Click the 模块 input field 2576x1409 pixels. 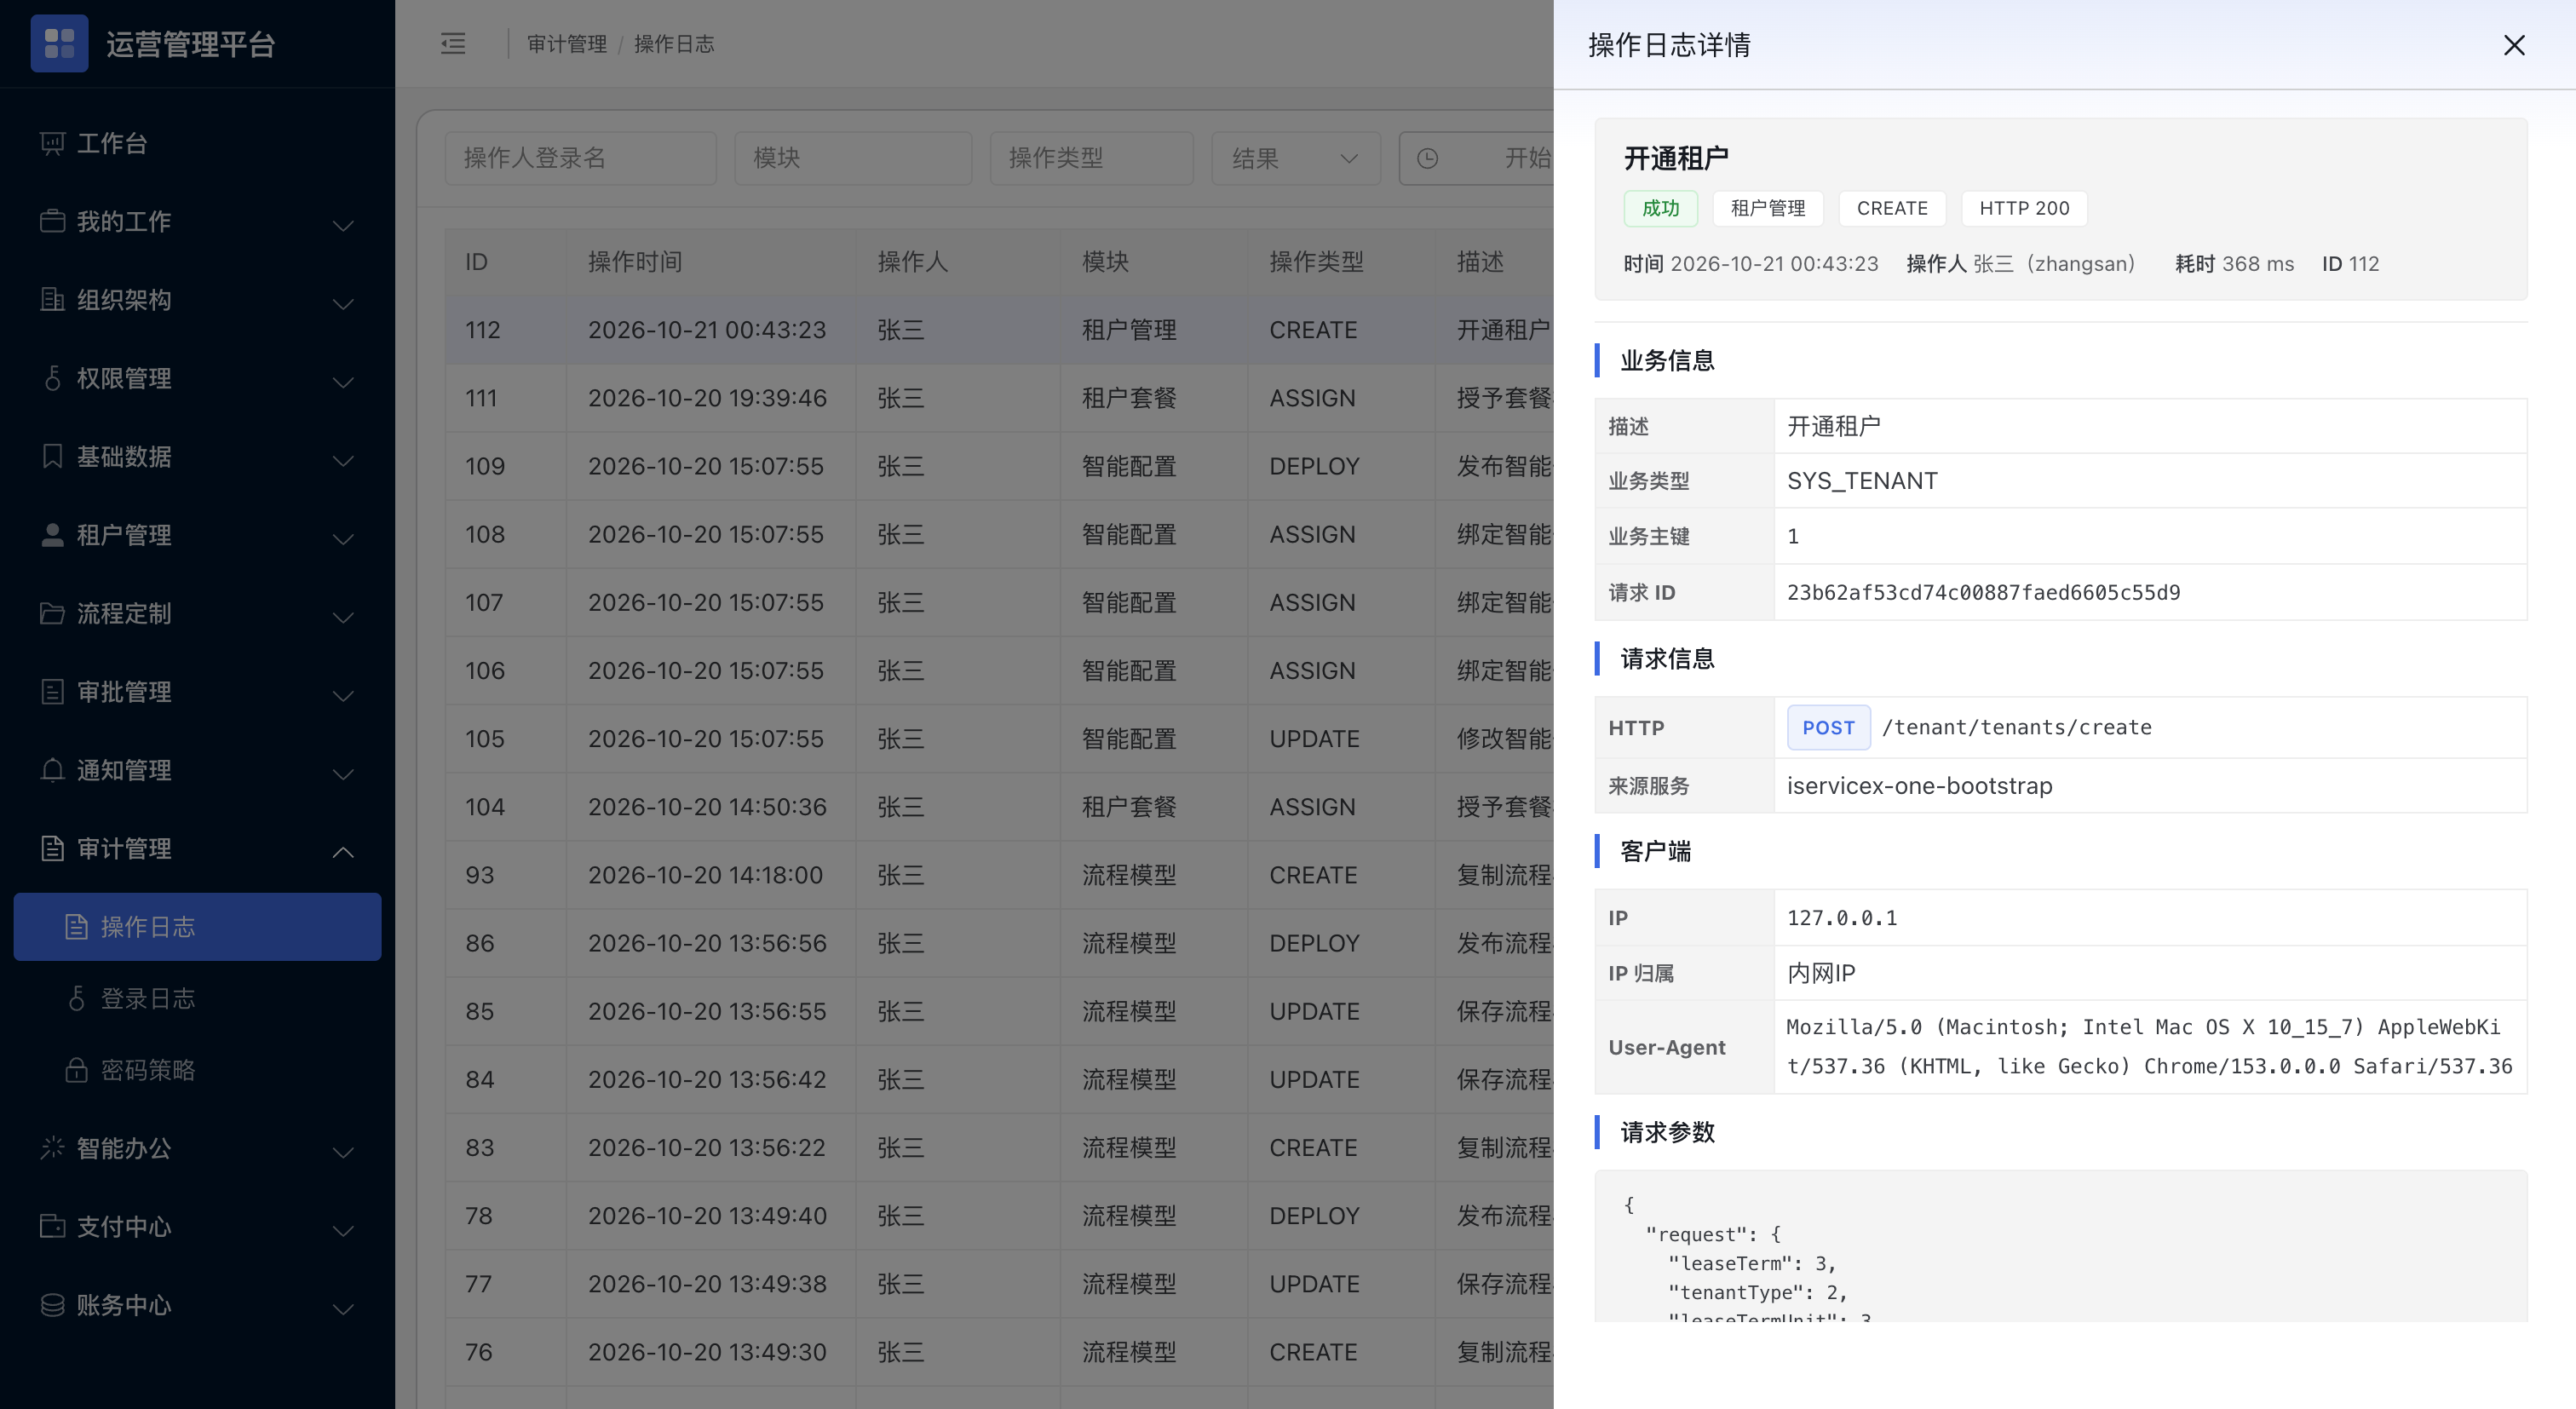point(853,158)
